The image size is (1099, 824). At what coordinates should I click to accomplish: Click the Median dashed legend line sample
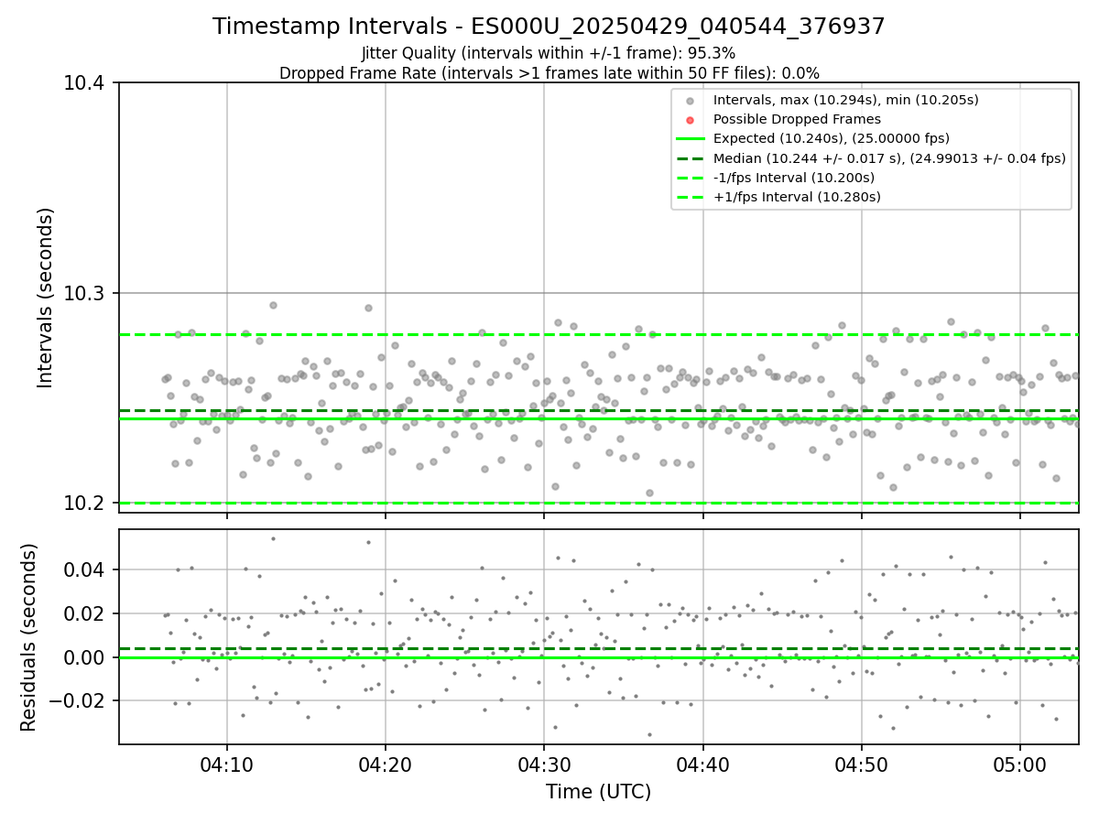pos(691,157)
